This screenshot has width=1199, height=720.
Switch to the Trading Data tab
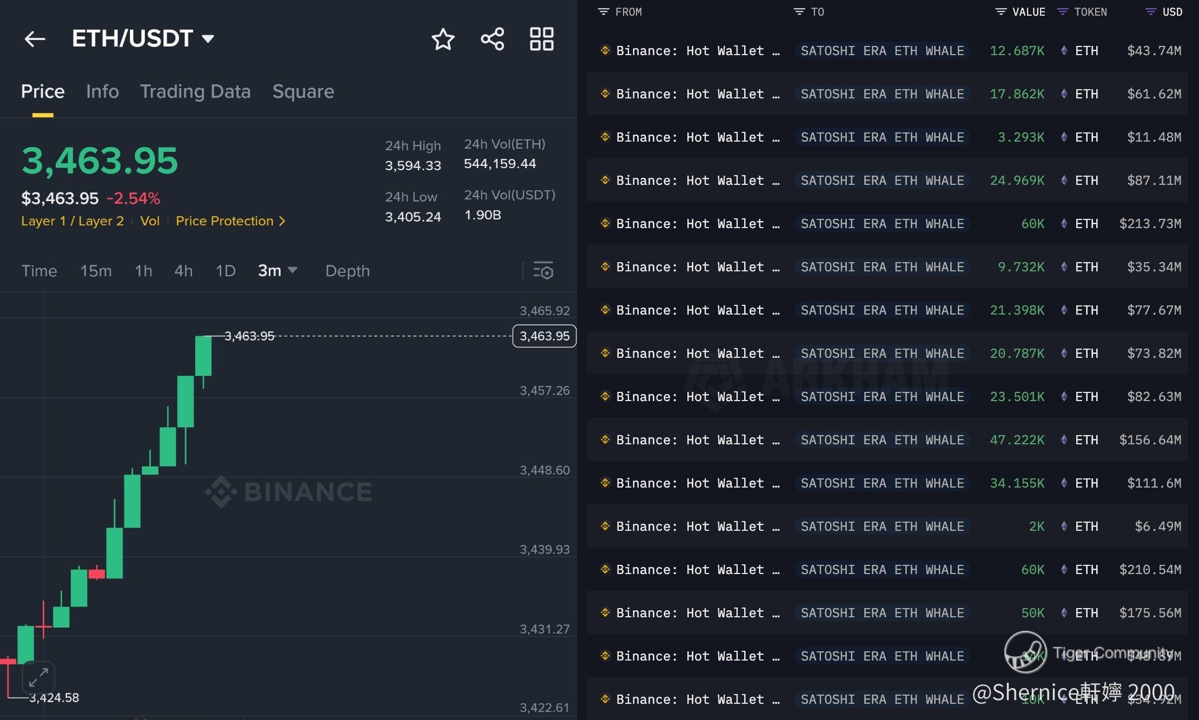point(195,91)
